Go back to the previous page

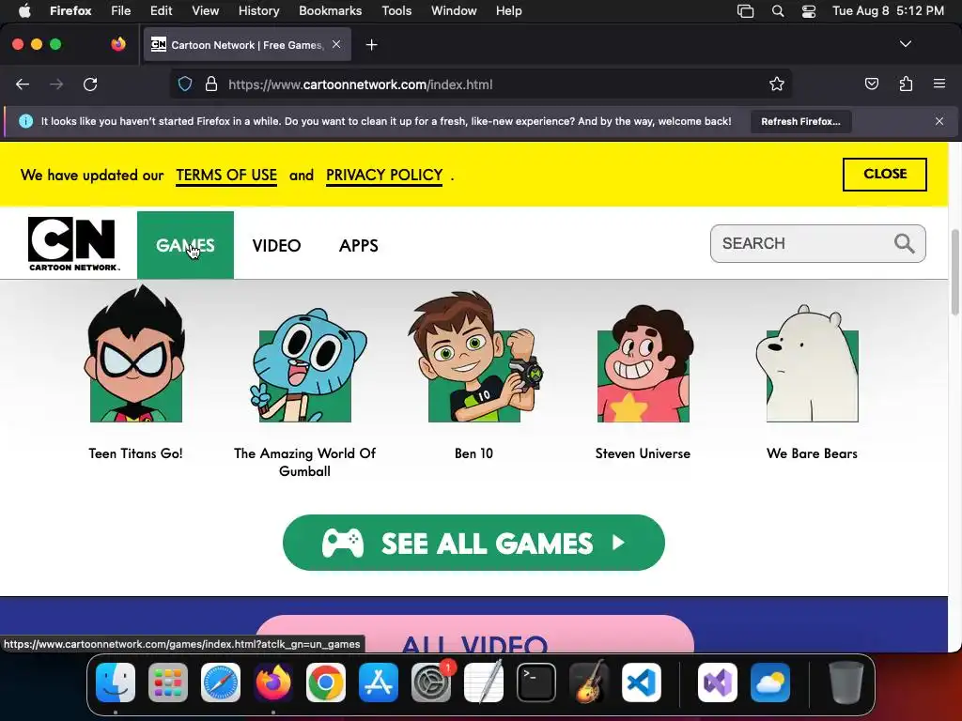coord(23,84)
